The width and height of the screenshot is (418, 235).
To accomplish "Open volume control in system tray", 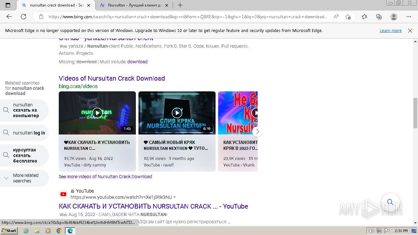I will pos(372,231).
